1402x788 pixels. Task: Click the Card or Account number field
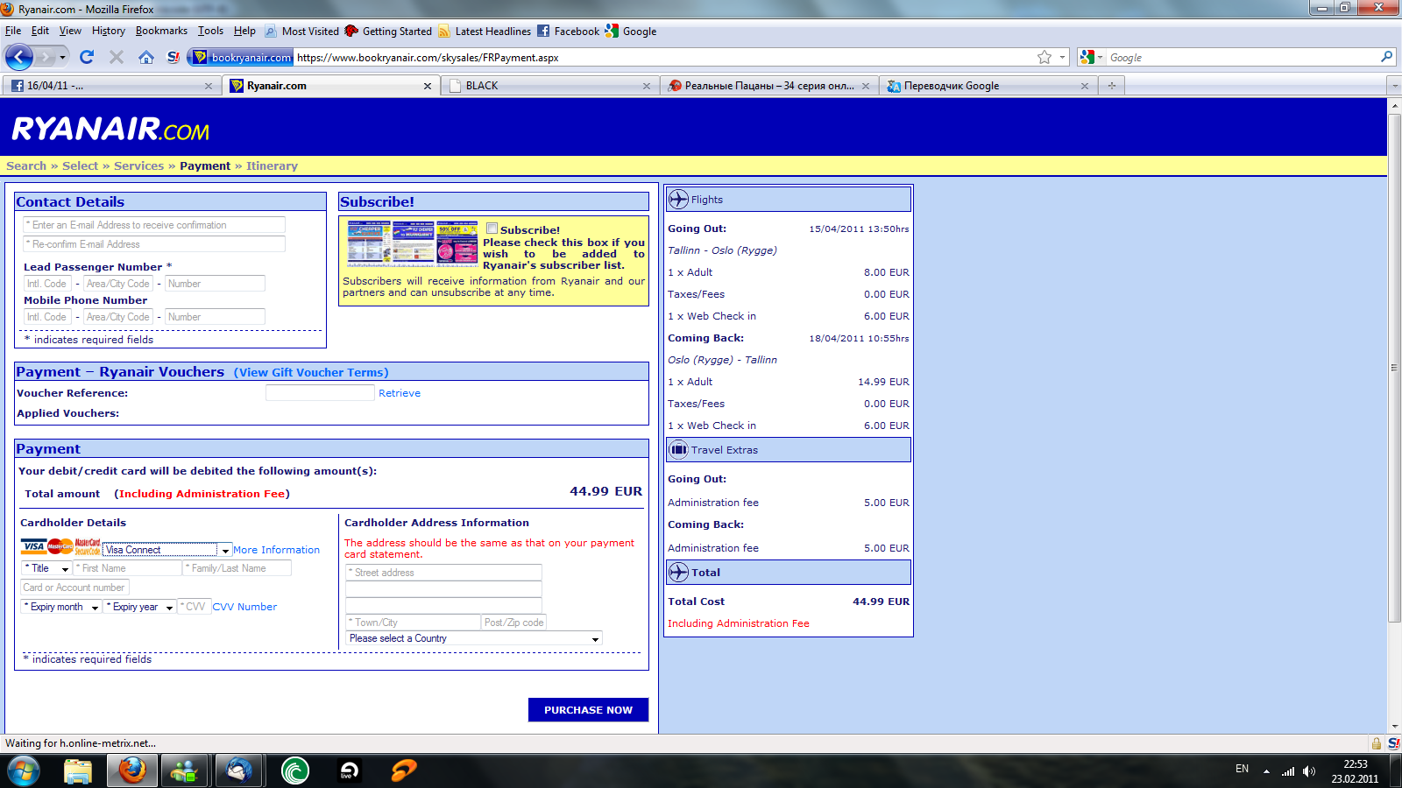coord(75,587)
